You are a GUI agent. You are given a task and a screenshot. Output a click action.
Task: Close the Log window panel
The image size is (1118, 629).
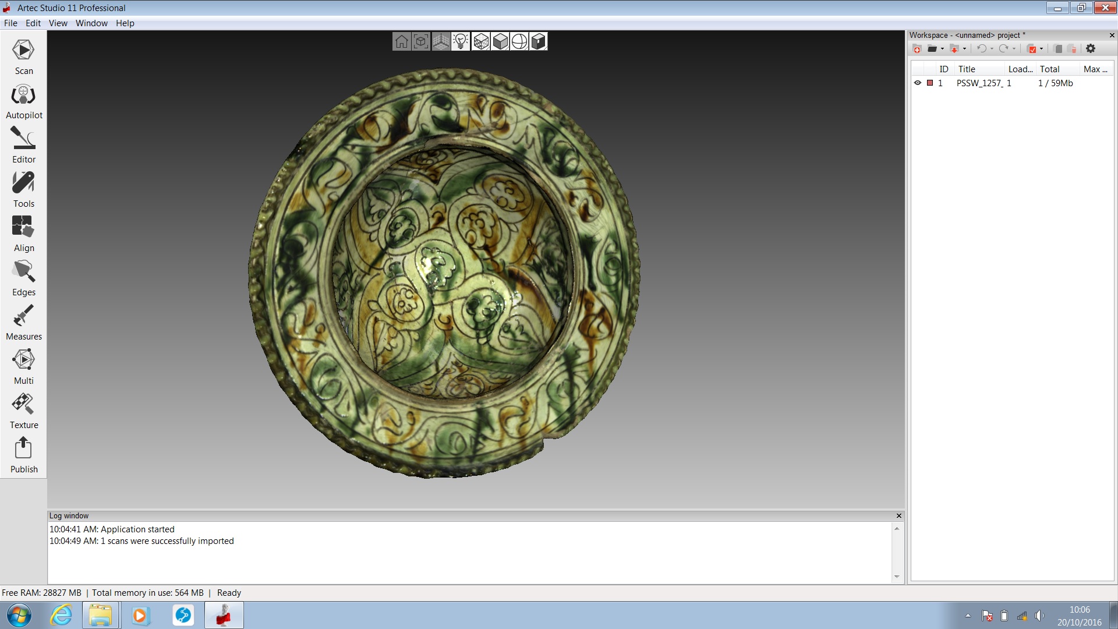(x=899, y=516)
